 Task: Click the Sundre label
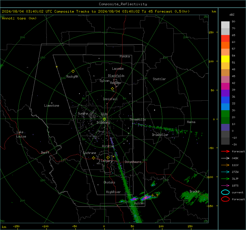tap(83, 113)
